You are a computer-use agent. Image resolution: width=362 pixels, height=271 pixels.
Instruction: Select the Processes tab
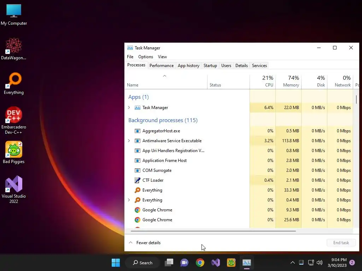click(x=136, y=65)
